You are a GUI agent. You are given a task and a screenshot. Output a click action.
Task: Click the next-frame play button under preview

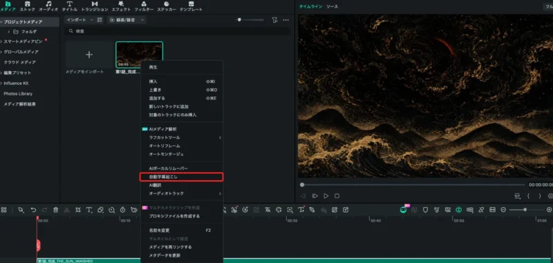coord(315,196)
